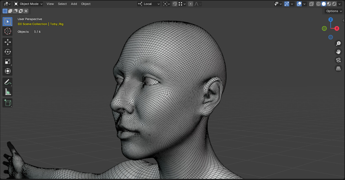Select the Select Box tool
The image size is (345, 180).
tap(7, 21)
